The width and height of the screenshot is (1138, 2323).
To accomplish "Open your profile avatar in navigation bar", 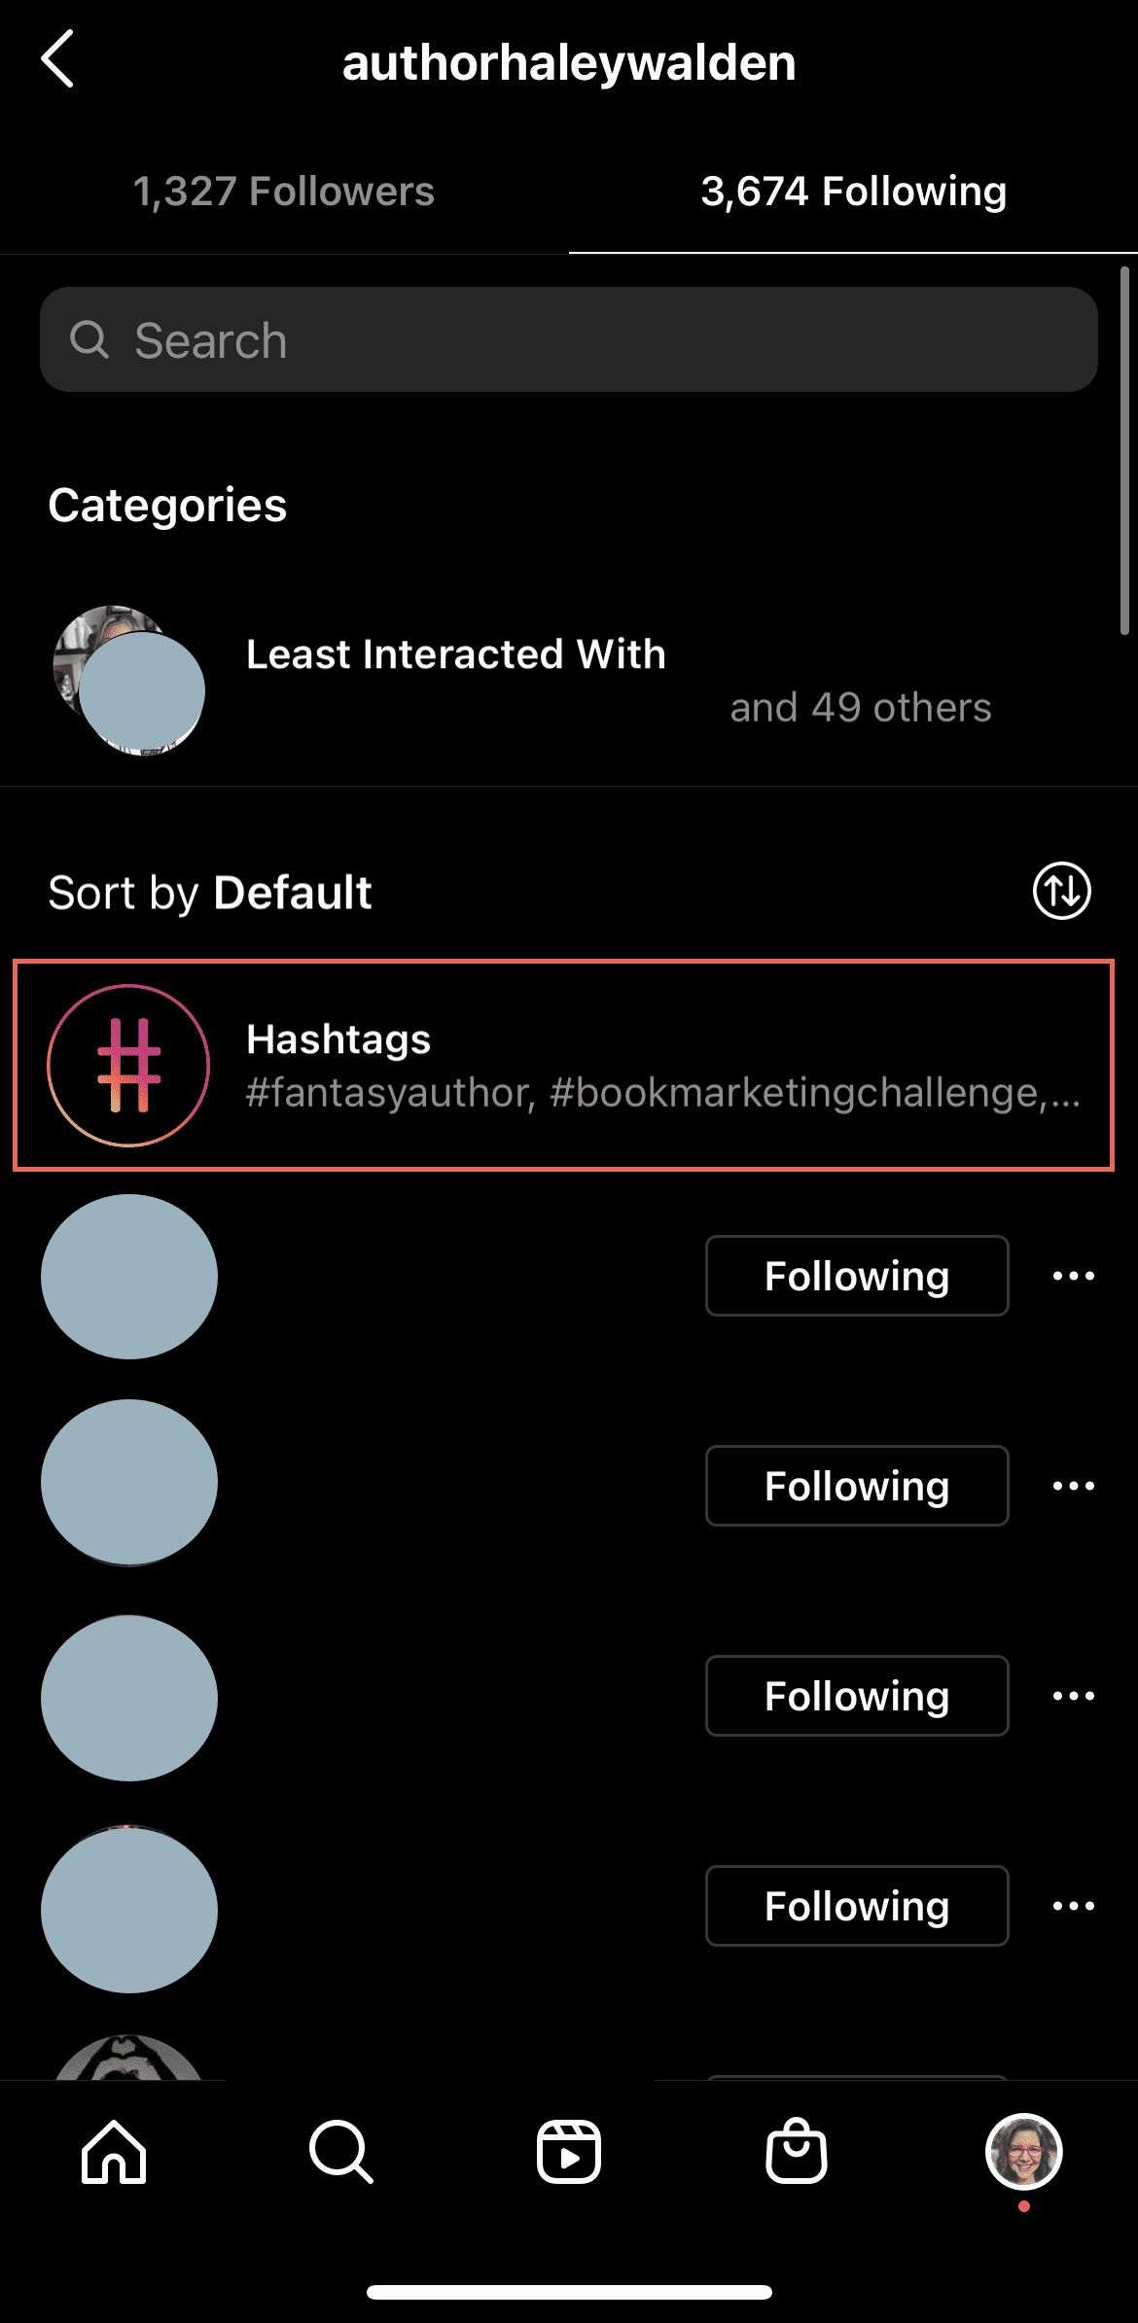I will (1023, 2152).
